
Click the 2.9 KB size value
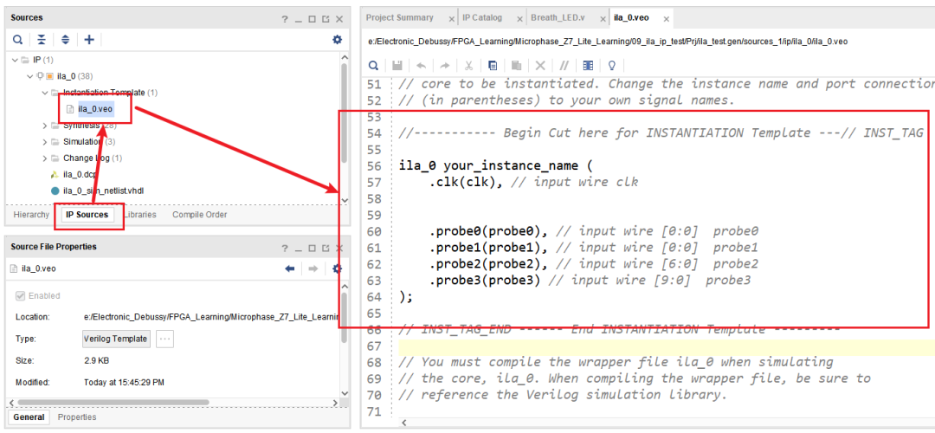(x=97, y=361)
